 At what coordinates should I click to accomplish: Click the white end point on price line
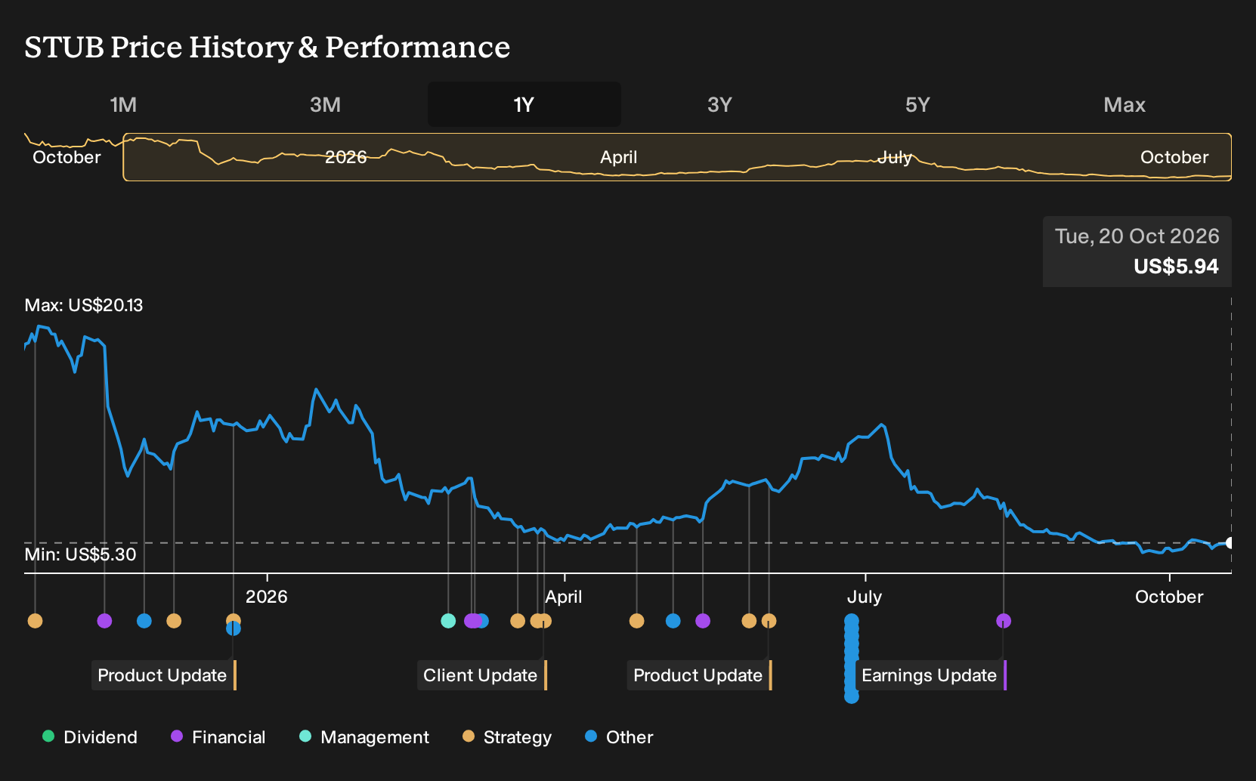1230,543
